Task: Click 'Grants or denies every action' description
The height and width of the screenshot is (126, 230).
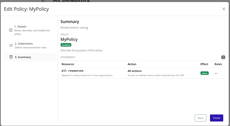Action: (156, 75)
